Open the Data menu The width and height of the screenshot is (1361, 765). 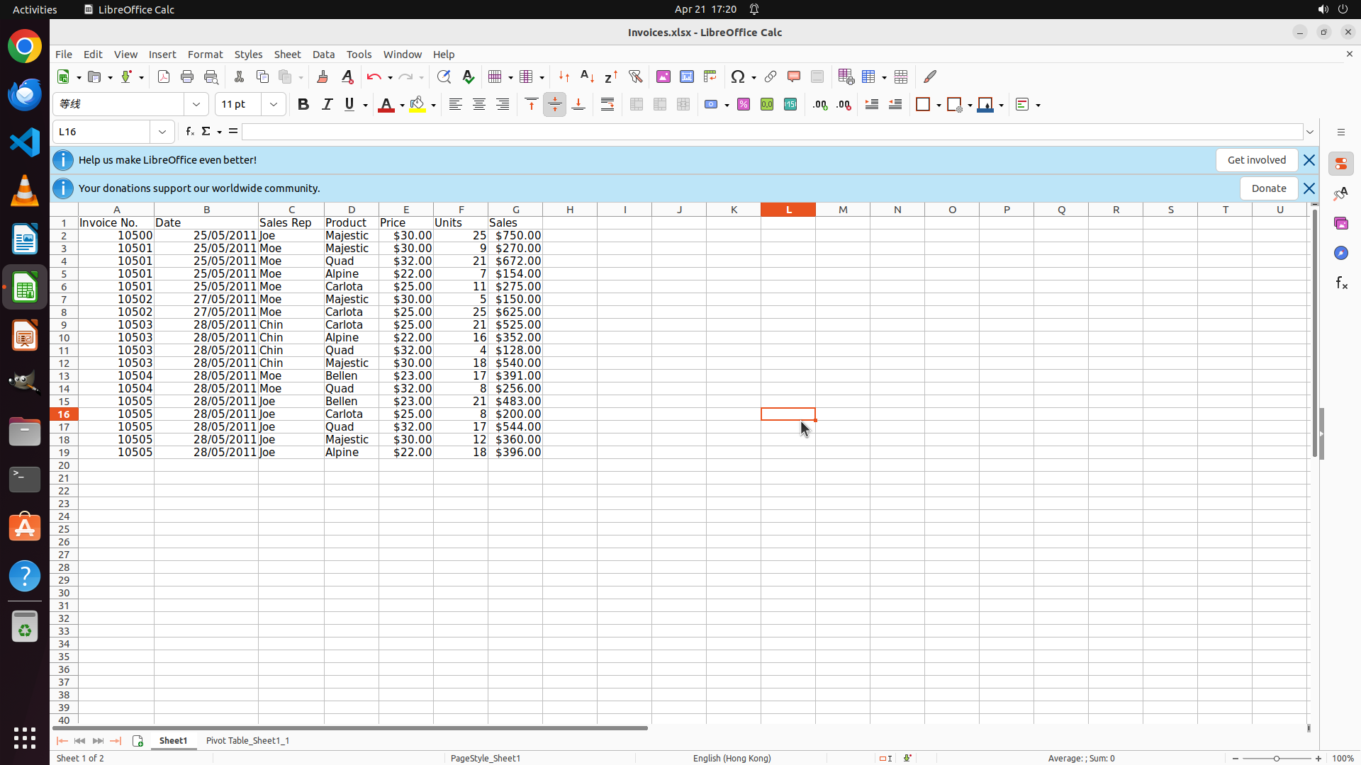[x=323, y=55]
